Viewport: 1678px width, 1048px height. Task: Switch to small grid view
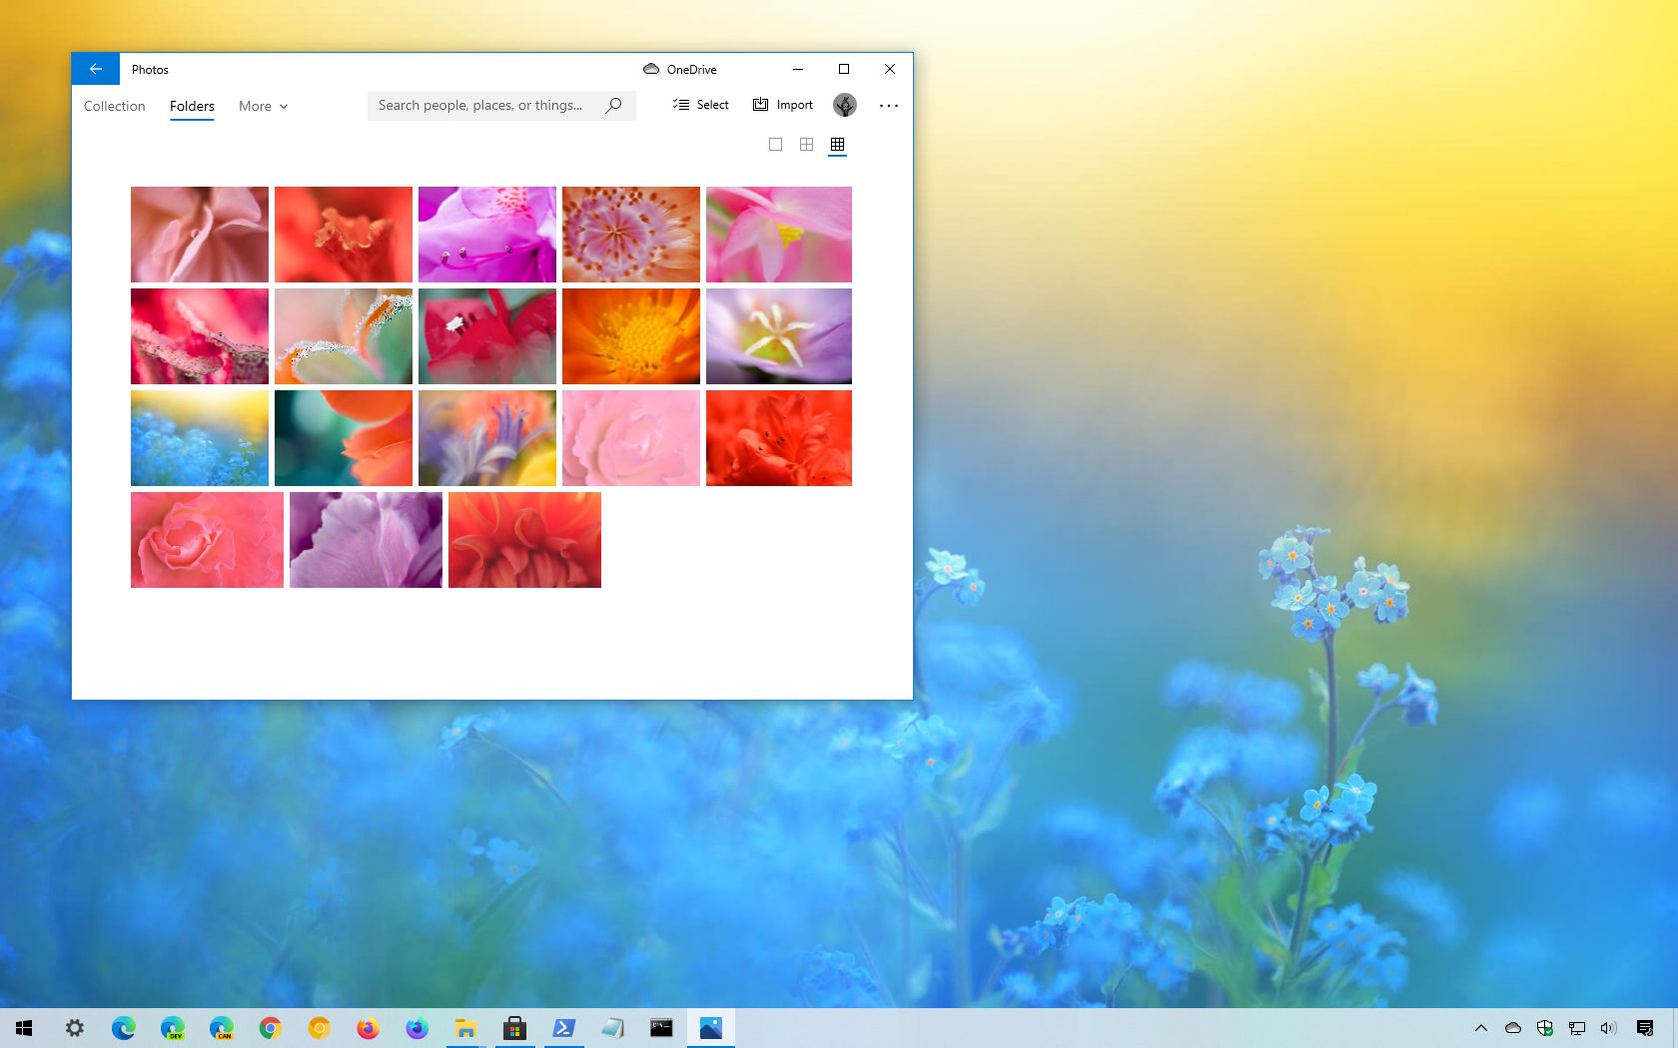pyautogui.click(x=838, y=145)
